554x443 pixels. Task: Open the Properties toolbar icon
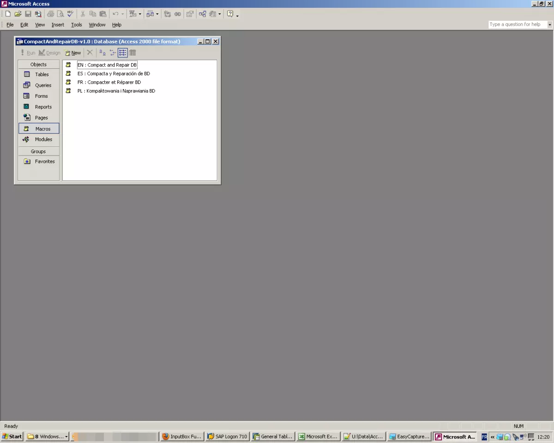tap(190, 14)
